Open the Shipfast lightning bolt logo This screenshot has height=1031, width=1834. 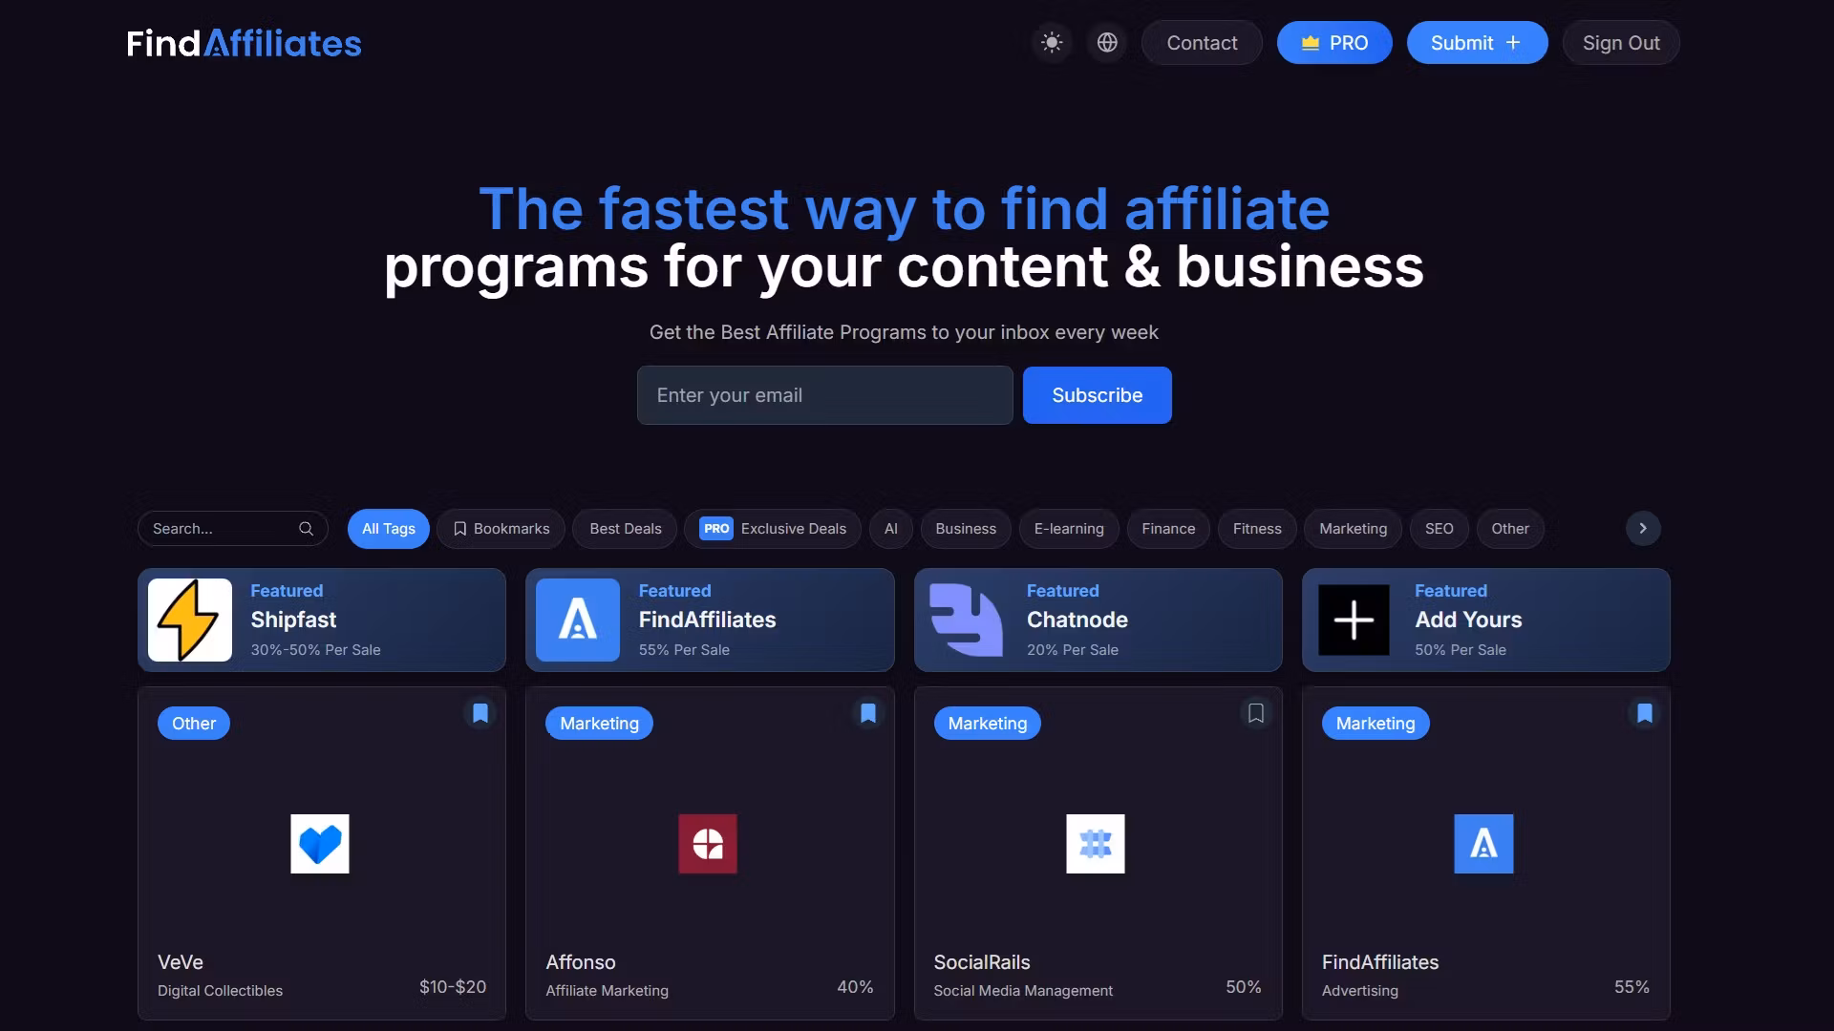point(190,621)
